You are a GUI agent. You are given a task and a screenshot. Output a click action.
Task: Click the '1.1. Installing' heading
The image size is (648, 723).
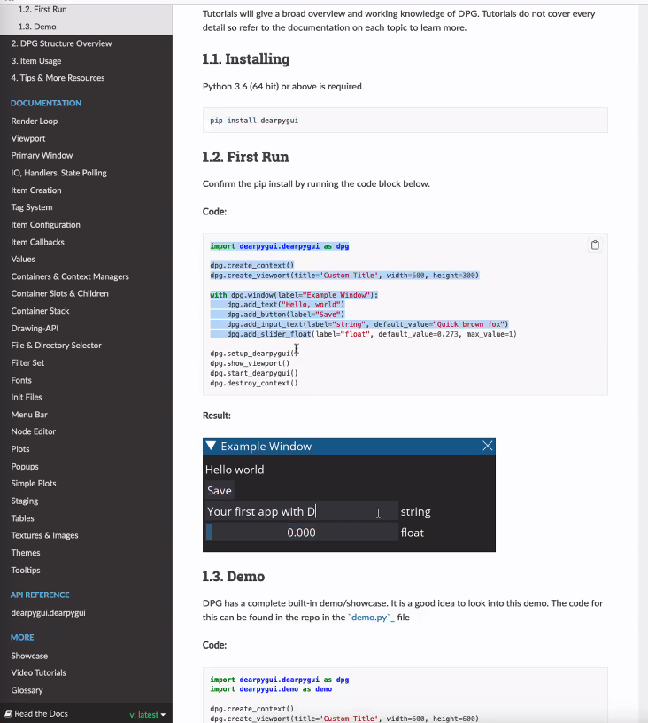pos(246,59)
